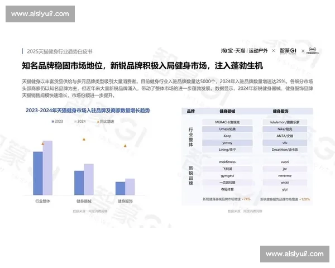Click the paragraph line starting 天猫健身以丰富货品供给
The width and height of the screenshot is (335, 268).
tap(167, 82)
